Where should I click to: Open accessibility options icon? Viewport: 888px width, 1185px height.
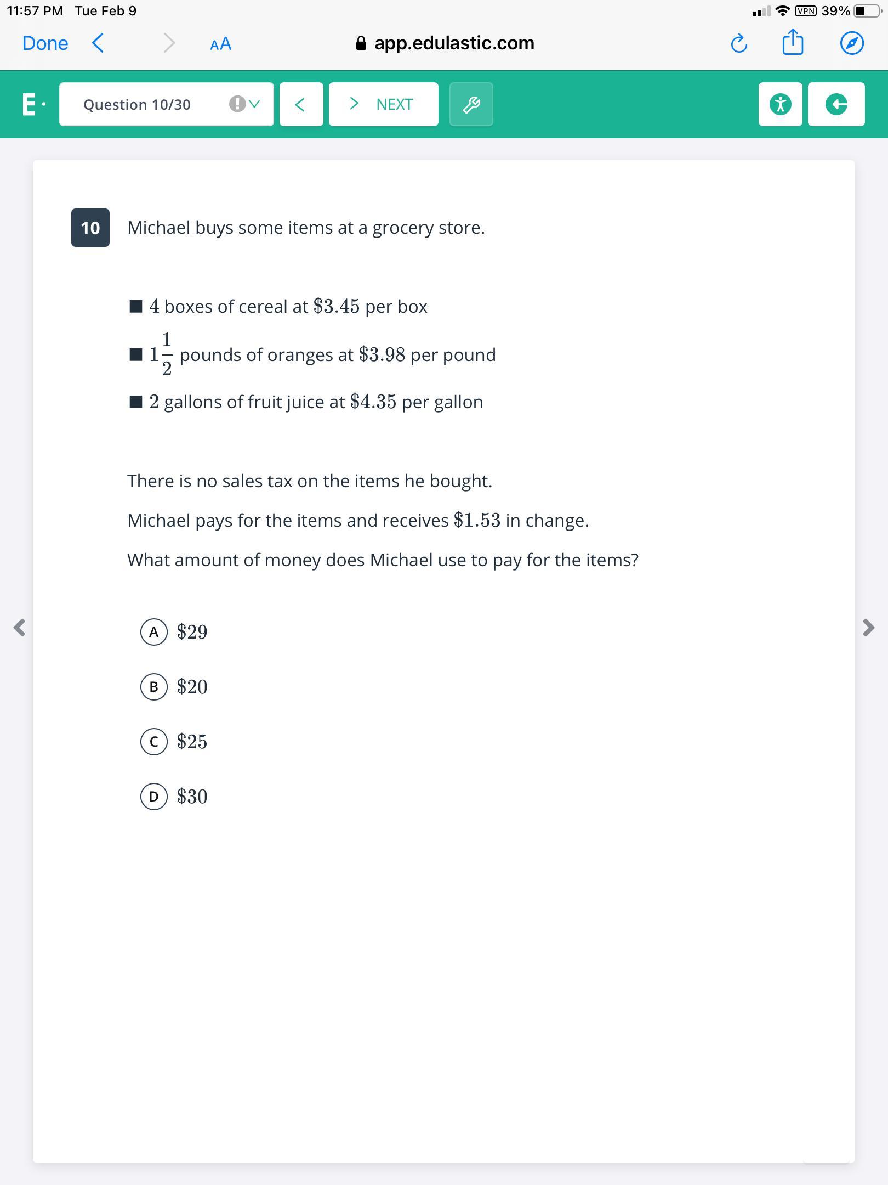(780, 104)
